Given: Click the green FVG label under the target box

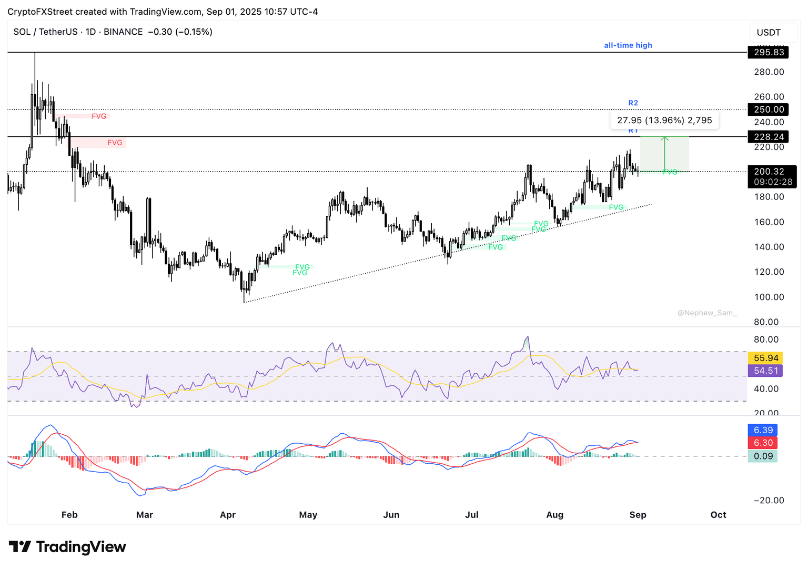Looking at the screenshot, I should click(670, 172).
